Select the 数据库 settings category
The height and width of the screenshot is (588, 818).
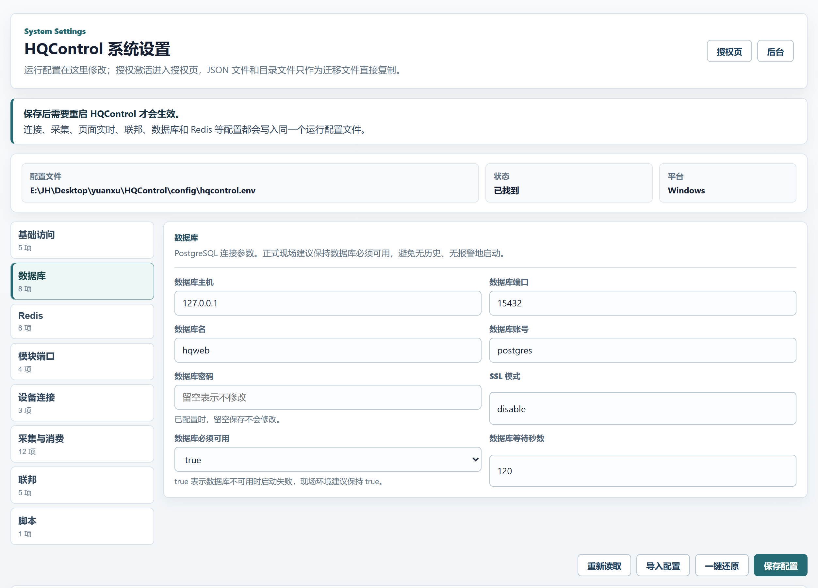pos(83,281)
